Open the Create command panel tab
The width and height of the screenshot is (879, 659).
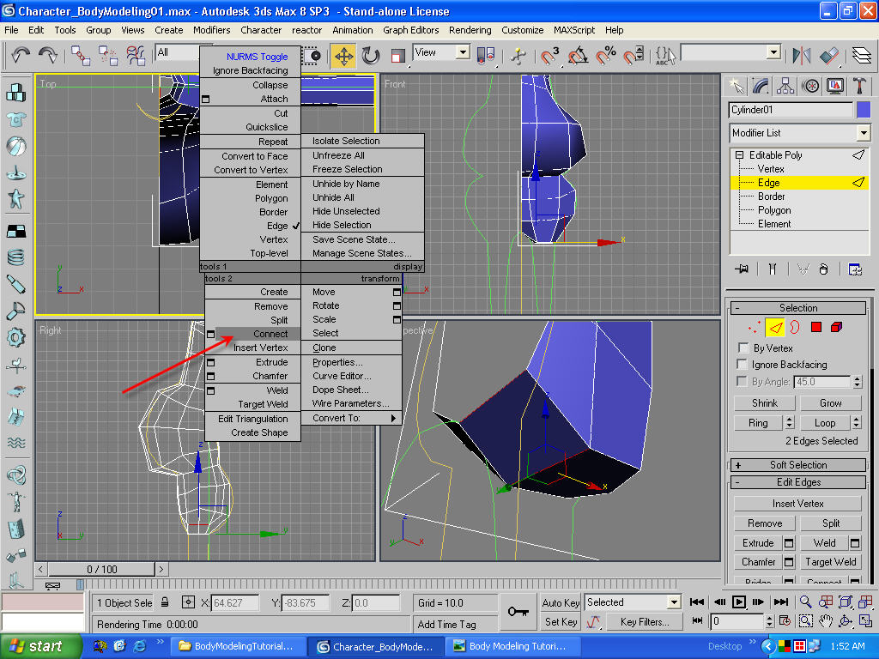pos(736,86)
